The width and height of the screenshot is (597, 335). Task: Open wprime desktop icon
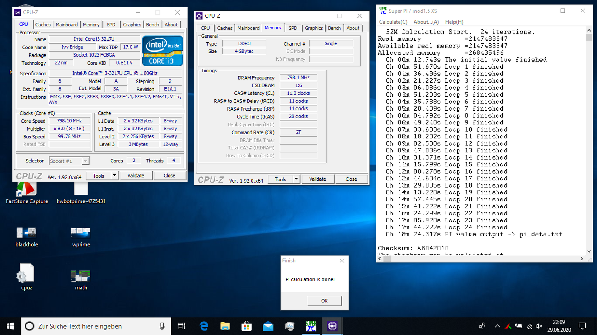coord(81,237)
